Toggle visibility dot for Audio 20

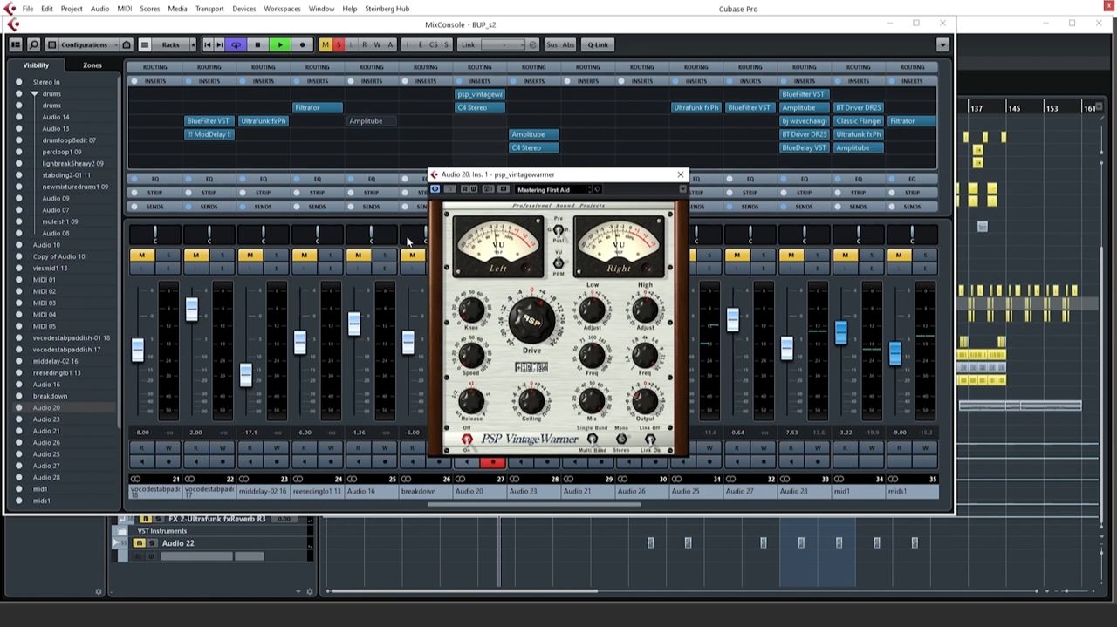point(18,407)
